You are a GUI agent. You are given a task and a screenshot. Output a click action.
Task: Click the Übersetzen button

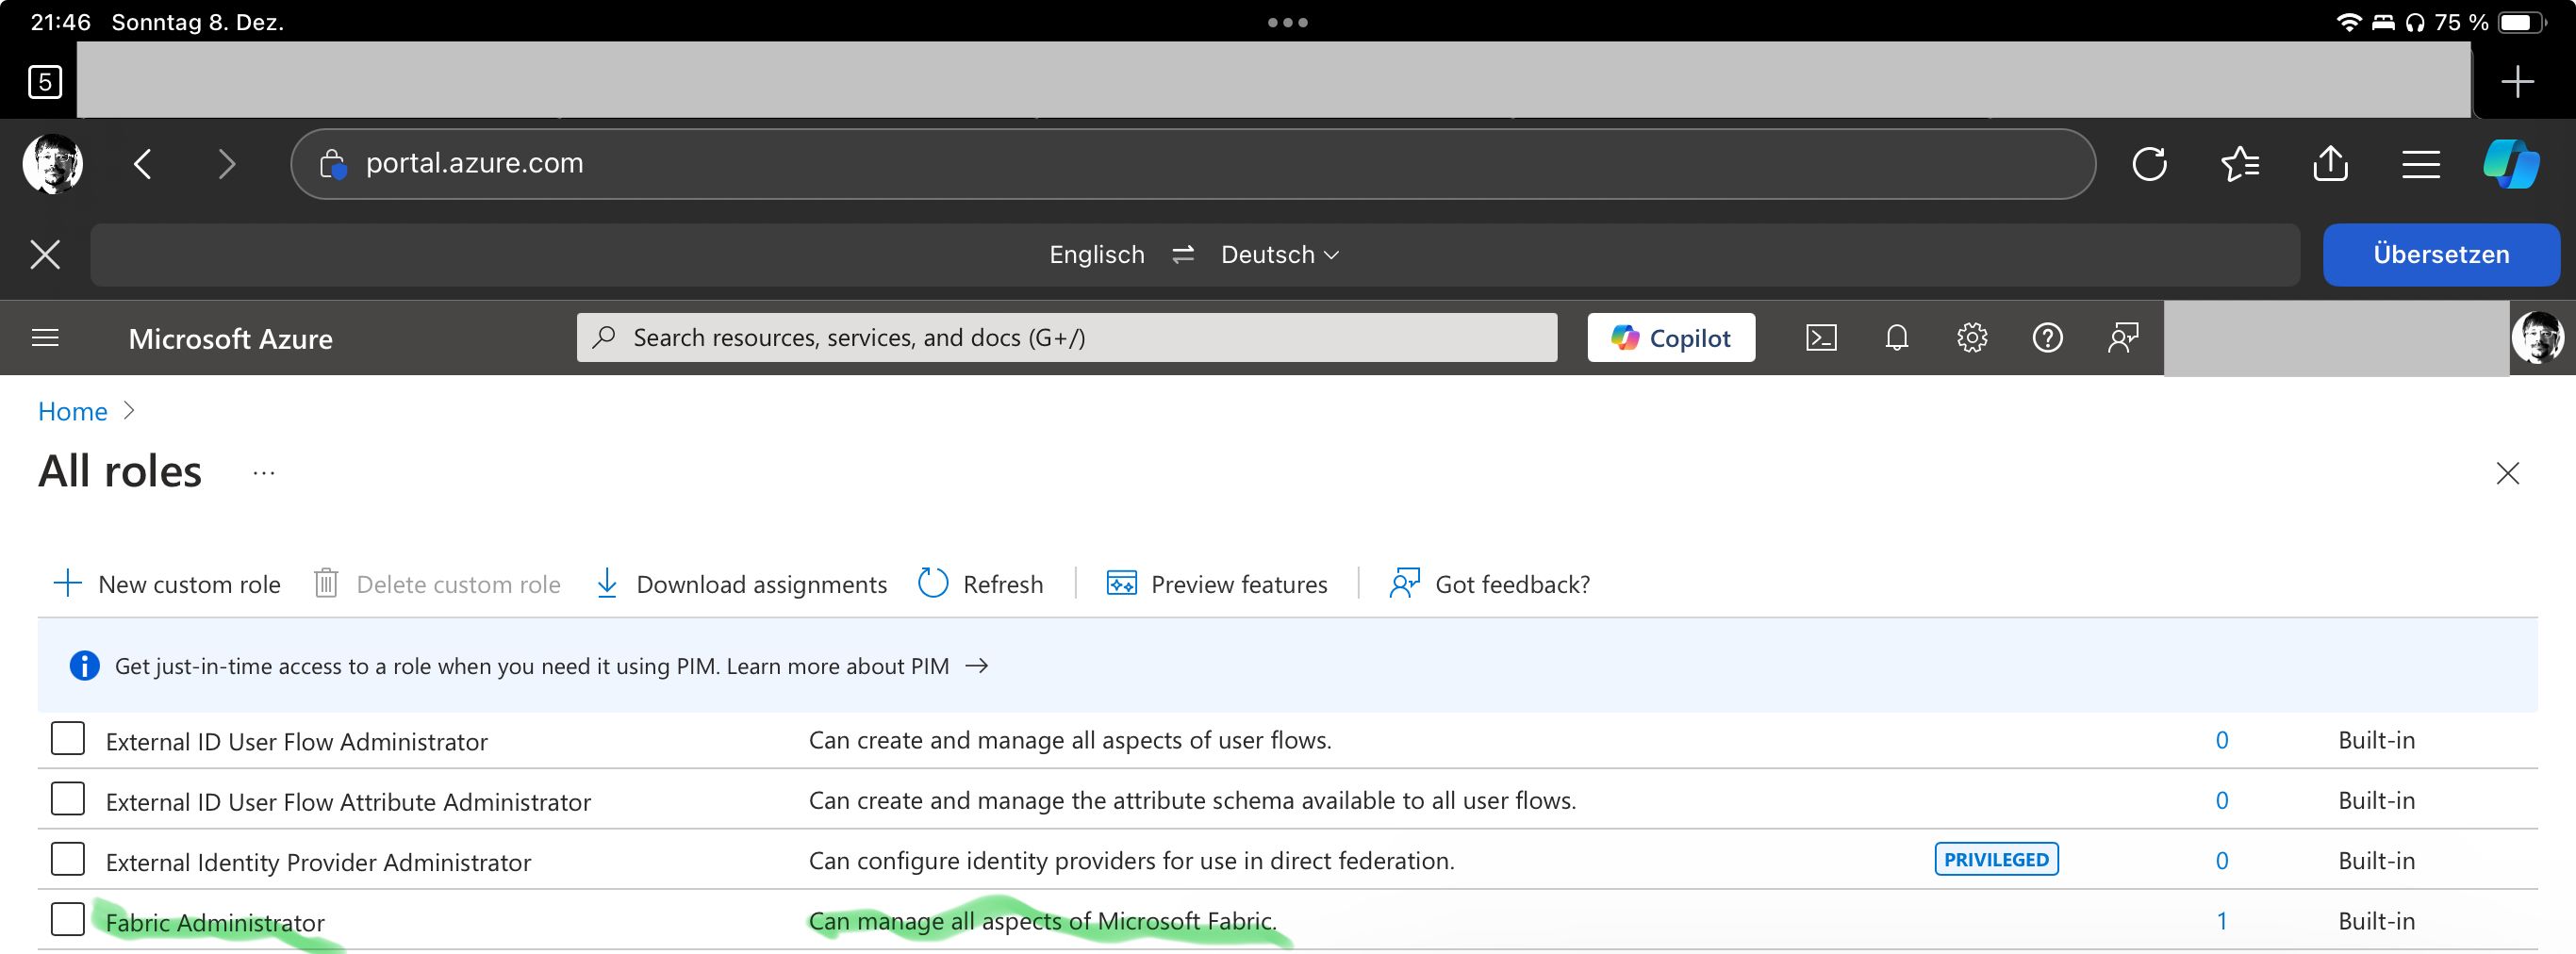coord(2440,254)
